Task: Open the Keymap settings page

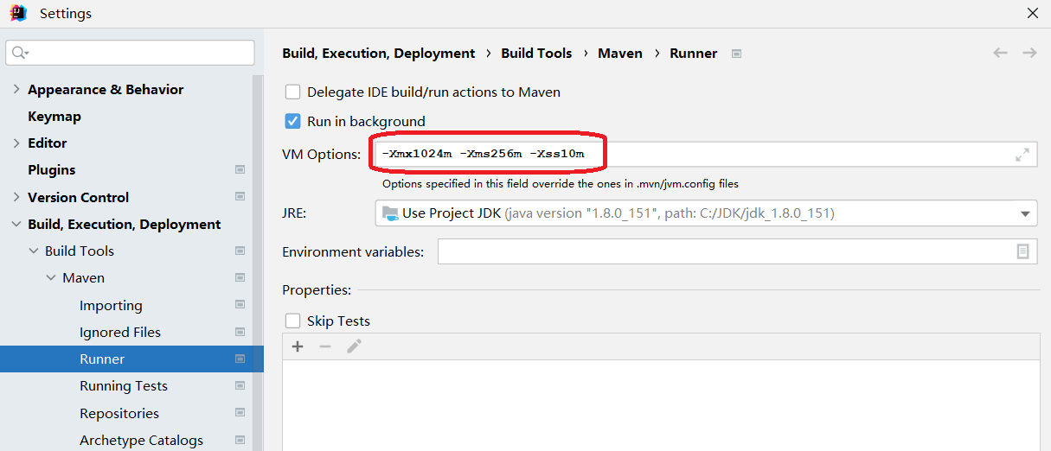Action: point(54,117)
